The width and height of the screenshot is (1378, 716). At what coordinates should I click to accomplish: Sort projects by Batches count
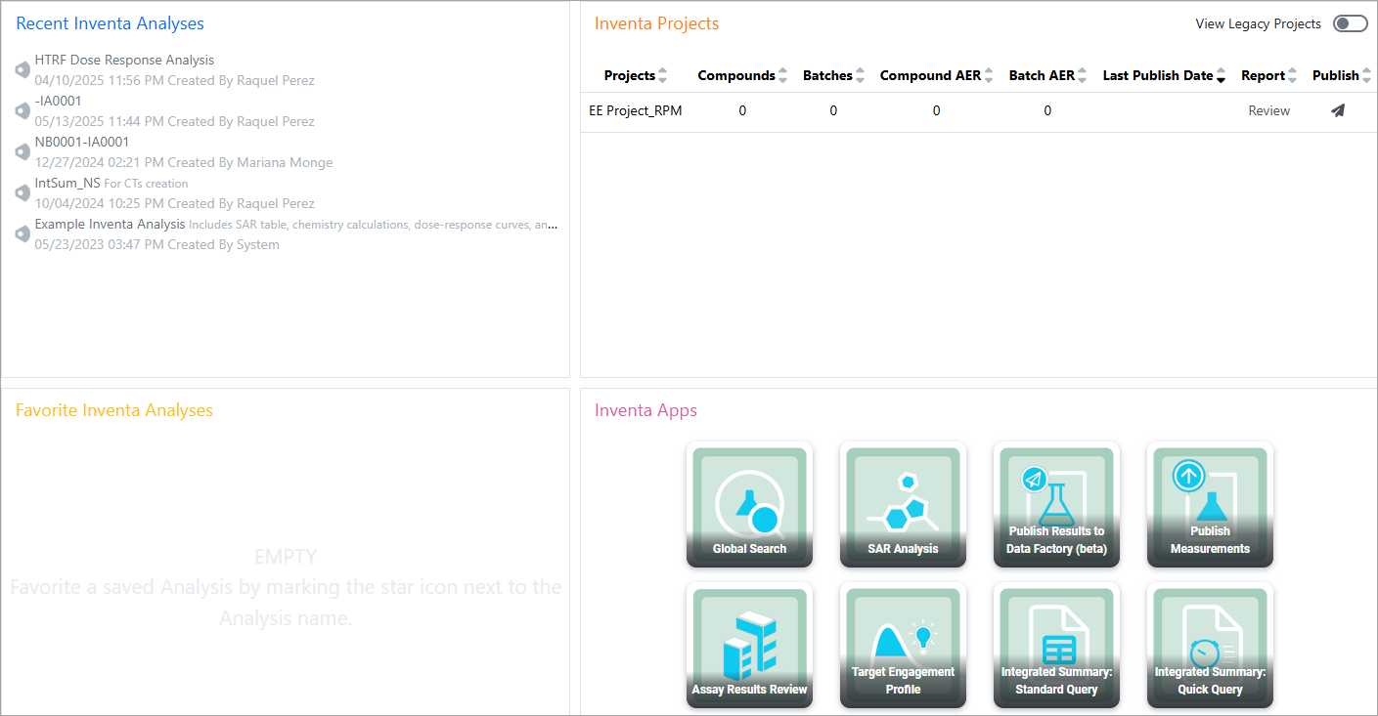860,75
